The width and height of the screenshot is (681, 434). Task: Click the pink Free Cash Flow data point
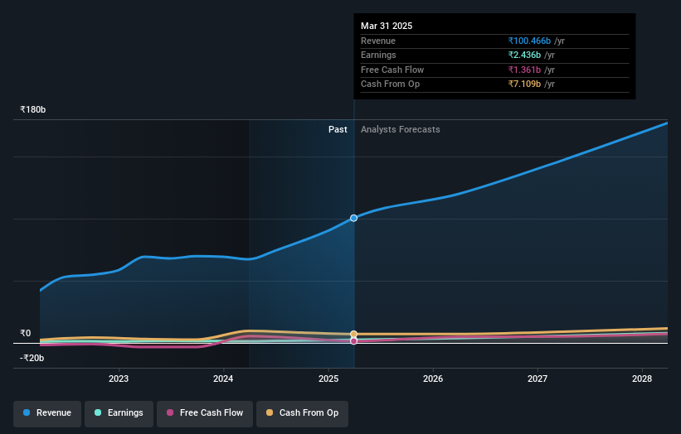(353, 341)
